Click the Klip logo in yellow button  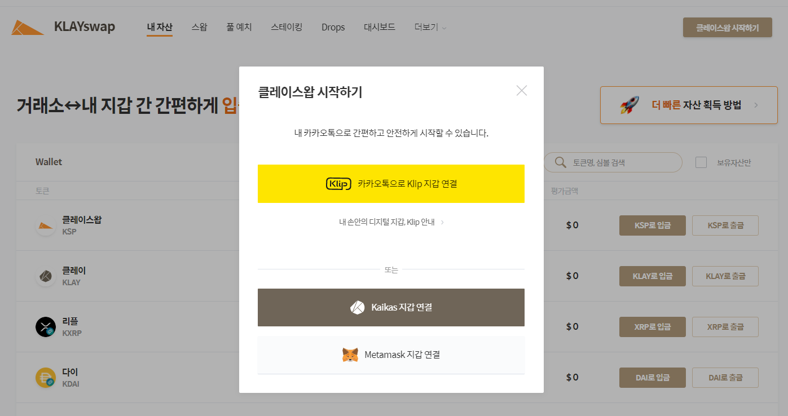338,184
